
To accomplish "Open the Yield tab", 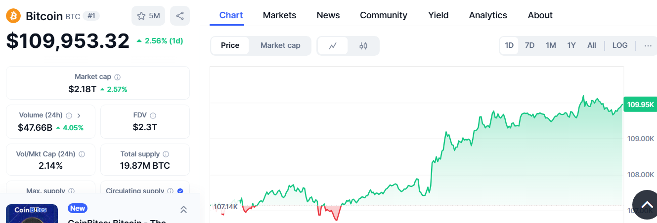I will coord(438,15).
